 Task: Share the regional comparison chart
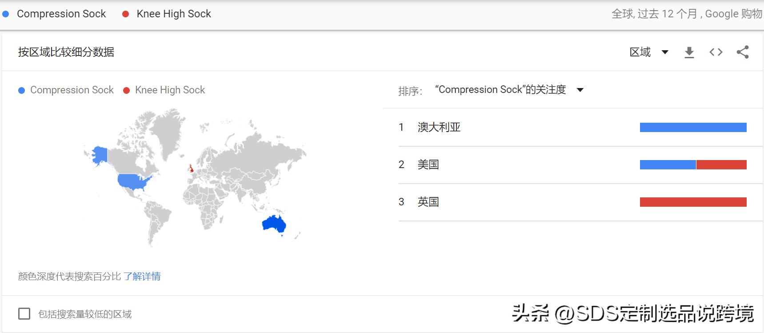click(743, 52)
